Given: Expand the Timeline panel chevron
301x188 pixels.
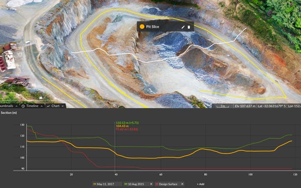Looking at the screenshot, I should [42, 106].
